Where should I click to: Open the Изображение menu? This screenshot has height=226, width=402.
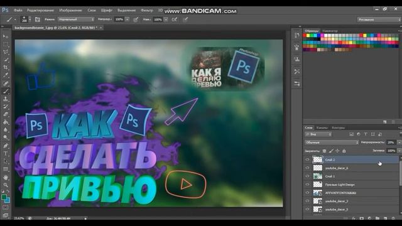click(x=70, y=10)
